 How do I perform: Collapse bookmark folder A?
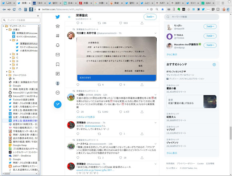11,40
